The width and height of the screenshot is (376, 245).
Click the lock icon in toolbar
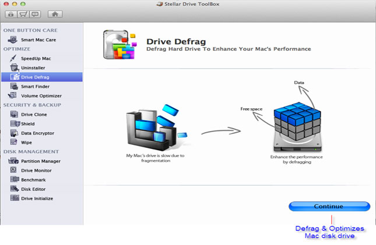(x=11, y=15)
